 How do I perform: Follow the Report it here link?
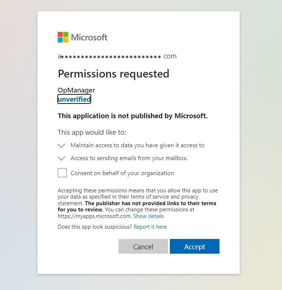150,227
